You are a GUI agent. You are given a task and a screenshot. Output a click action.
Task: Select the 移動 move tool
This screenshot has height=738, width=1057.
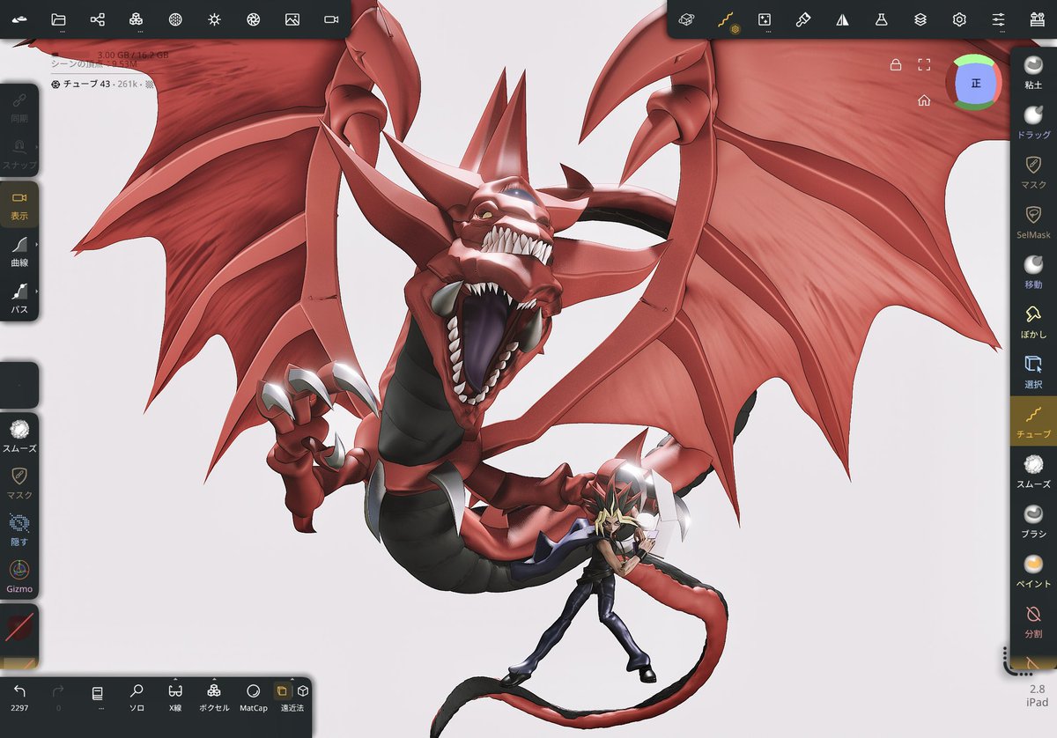1034,271
